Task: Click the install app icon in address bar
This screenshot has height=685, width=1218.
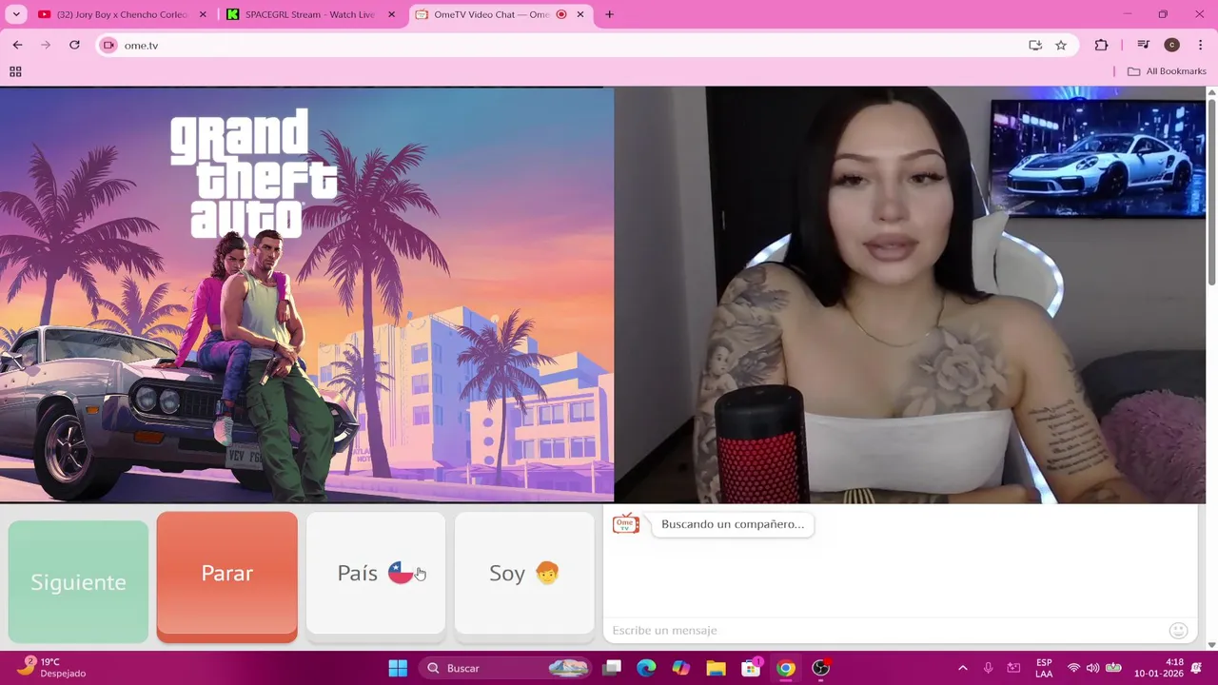Action: coord(1035,45)
